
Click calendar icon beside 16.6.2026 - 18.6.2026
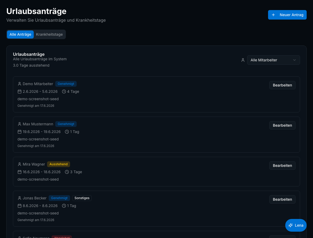click(19, 172)
